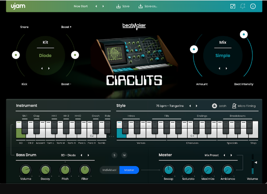267x194 pixels.
Task: Click the Micro Timing metronome icon
Action: (x=234, y=106)
